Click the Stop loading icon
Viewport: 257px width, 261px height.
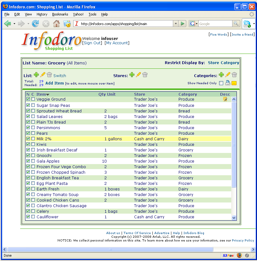46,24
